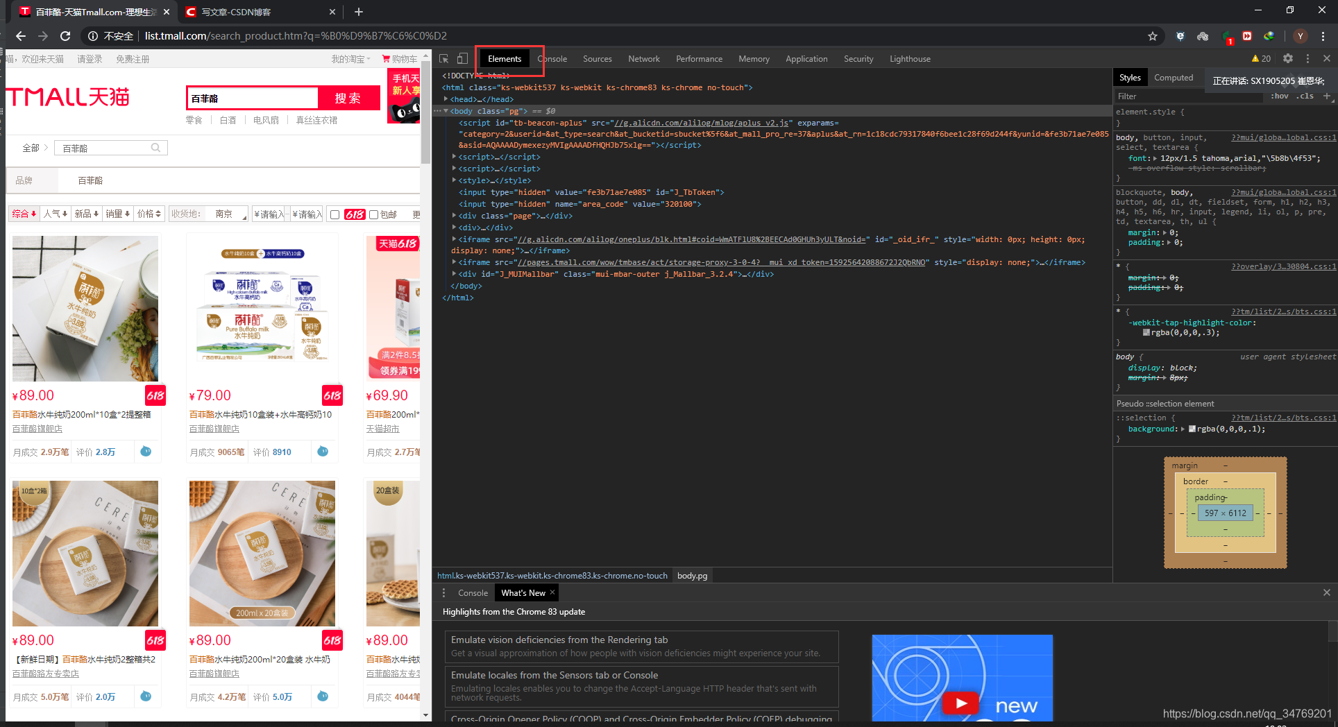1338x727 pixels.
Task: Click the rgba(0,0,0,.3) color swatch
Action: coord(1146,332)
